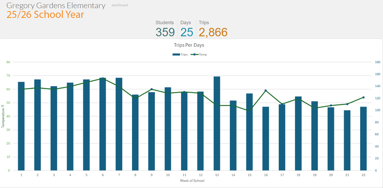Click the Trips legend color swatch
Screen dimensions: 383x188
coord(176,54)
